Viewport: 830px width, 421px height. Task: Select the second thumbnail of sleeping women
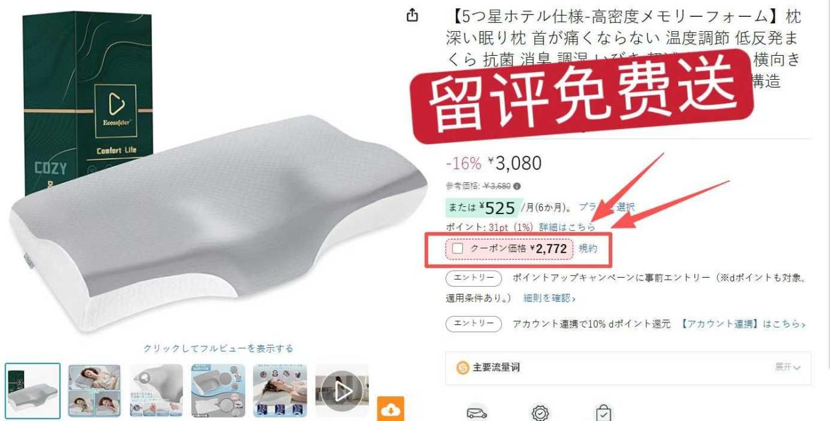94,391
